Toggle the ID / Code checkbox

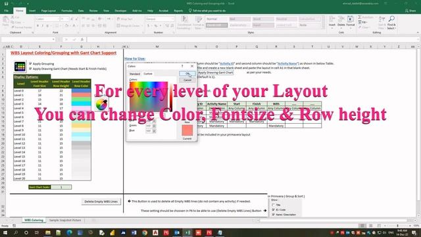point(274,209)
